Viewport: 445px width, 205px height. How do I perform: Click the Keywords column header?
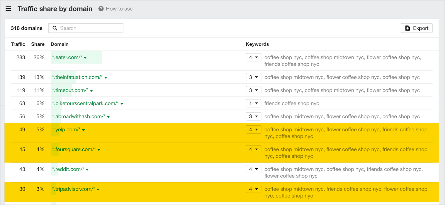[257, 44]
